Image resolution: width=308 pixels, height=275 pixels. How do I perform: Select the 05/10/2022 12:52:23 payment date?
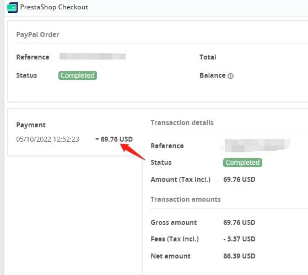(x=47, y=139)
